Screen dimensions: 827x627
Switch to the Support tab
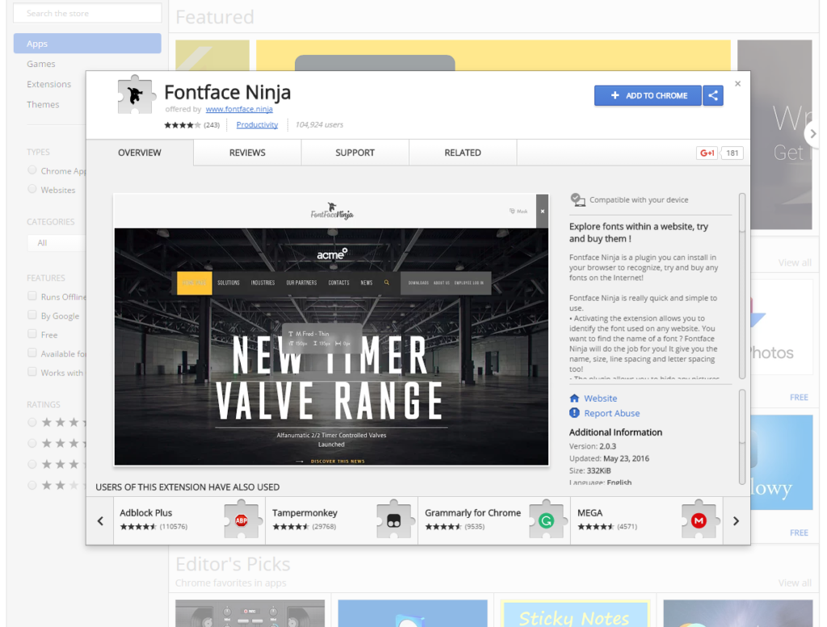[x=355, y=153]
